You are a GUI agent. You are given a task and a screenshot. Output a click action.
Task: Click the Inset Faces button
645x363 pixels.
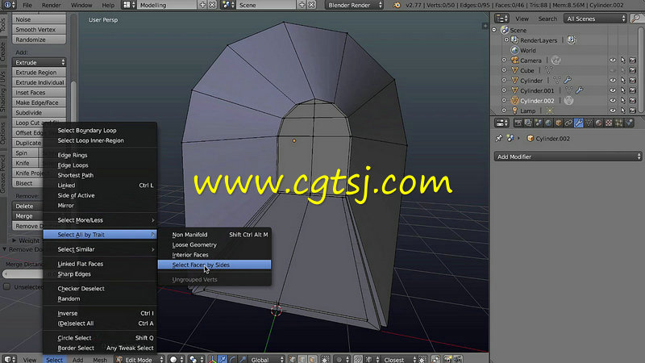point(39,92)
